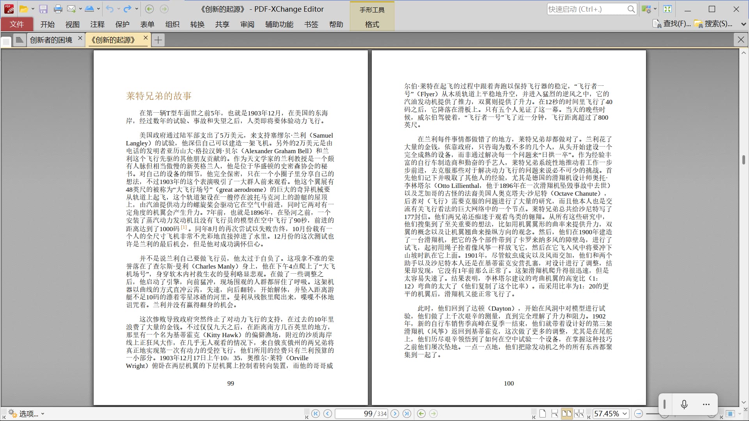Click the next page arrow icon
749x421 pixels.
point(395,414)
